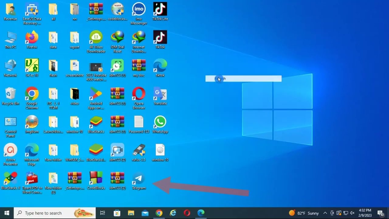Image resolution: width=389 pixels, height=219 pixels.
Task: Open 4K Video Downloader
Action: 96,42
